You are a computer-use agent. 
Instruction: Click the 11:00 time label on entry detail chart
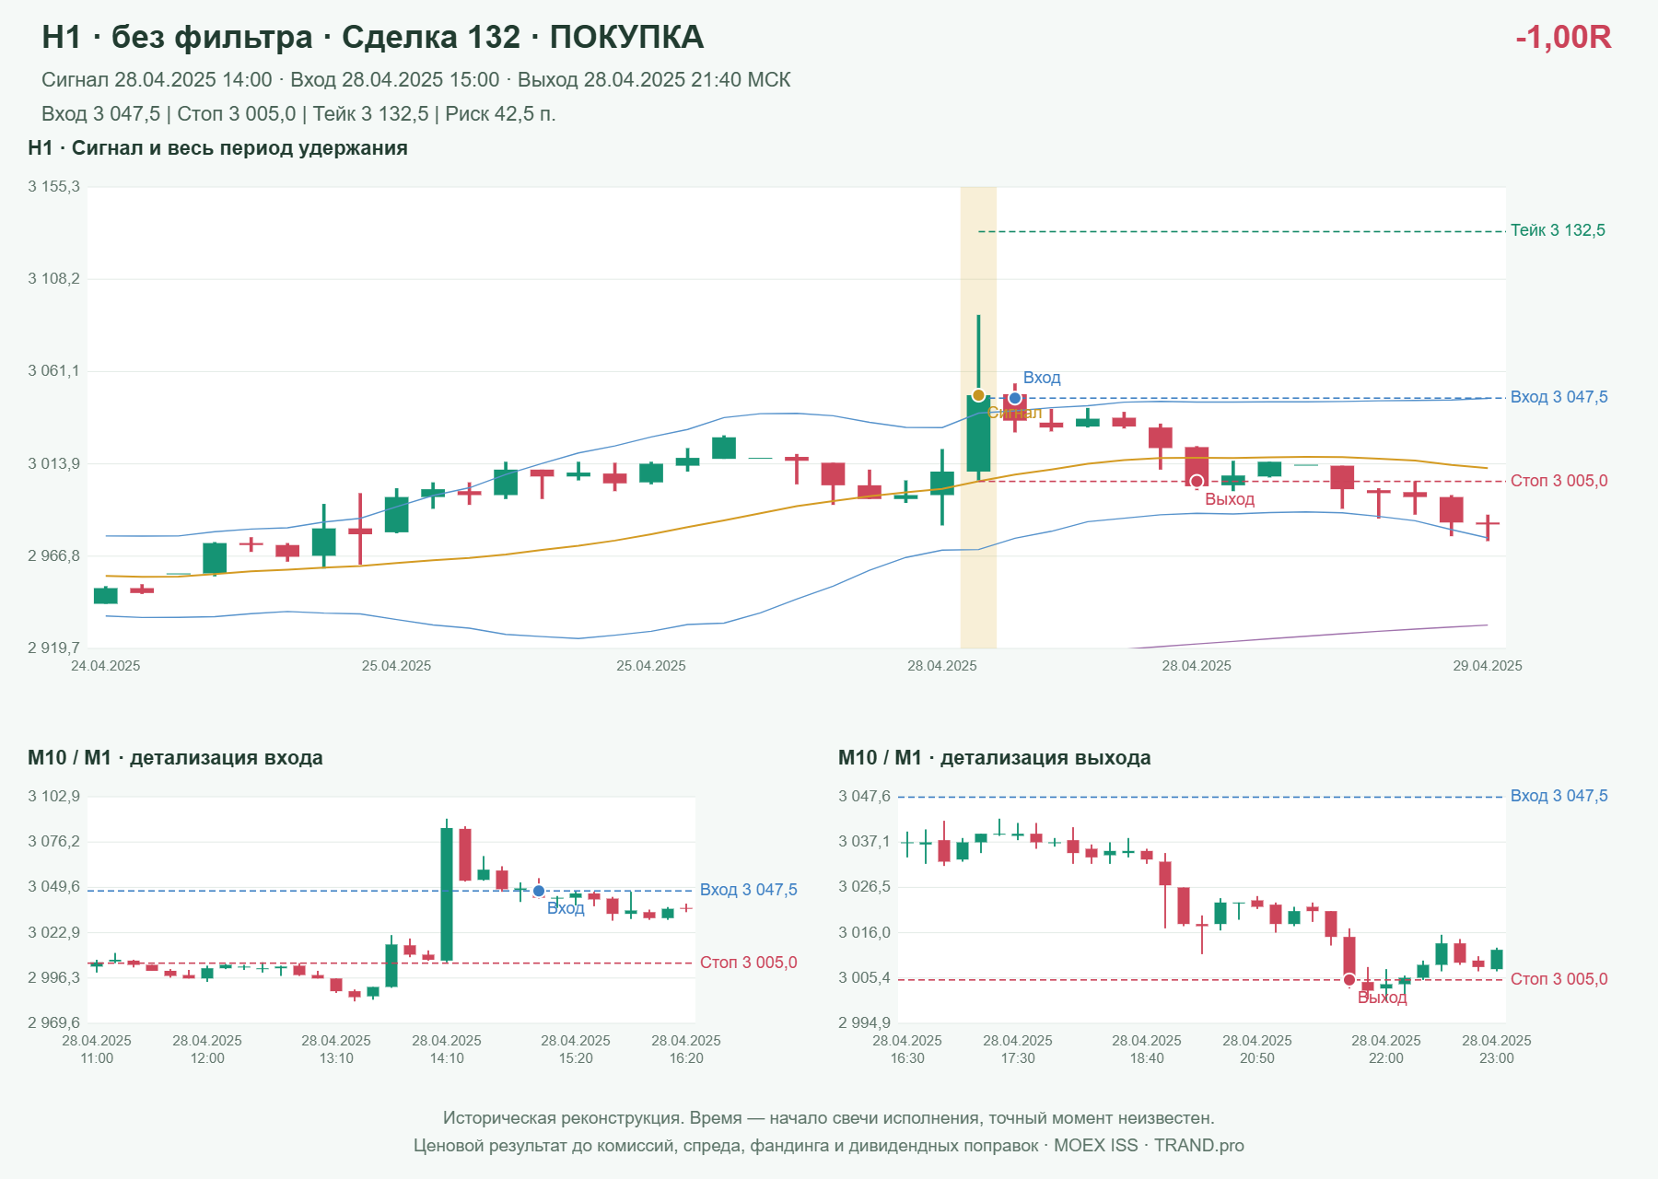[97, 1058]
